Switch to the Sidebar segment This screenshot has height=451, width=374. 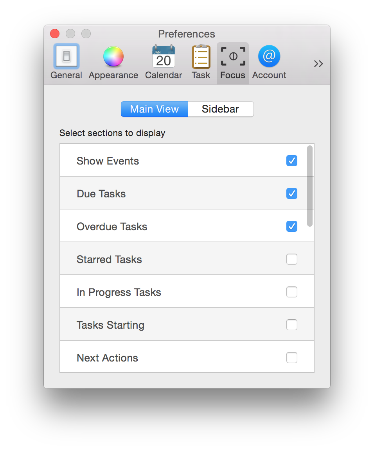pyautogui.click(x=221, y=109)
